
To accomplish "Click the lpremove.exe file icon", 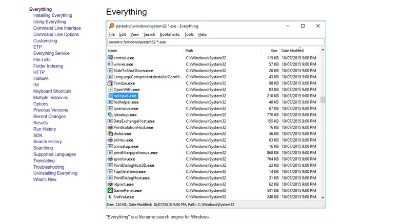I will point(110,108).
